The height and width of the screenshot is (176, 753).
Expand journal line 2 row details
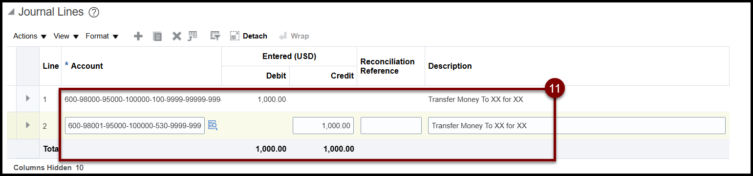pyautogui.click(x=28, y=126)
